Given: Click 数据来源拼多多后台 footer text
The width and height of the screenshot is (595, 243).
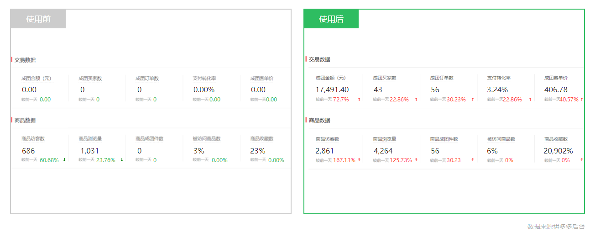Looking at the screenshot, I should 556,227.
